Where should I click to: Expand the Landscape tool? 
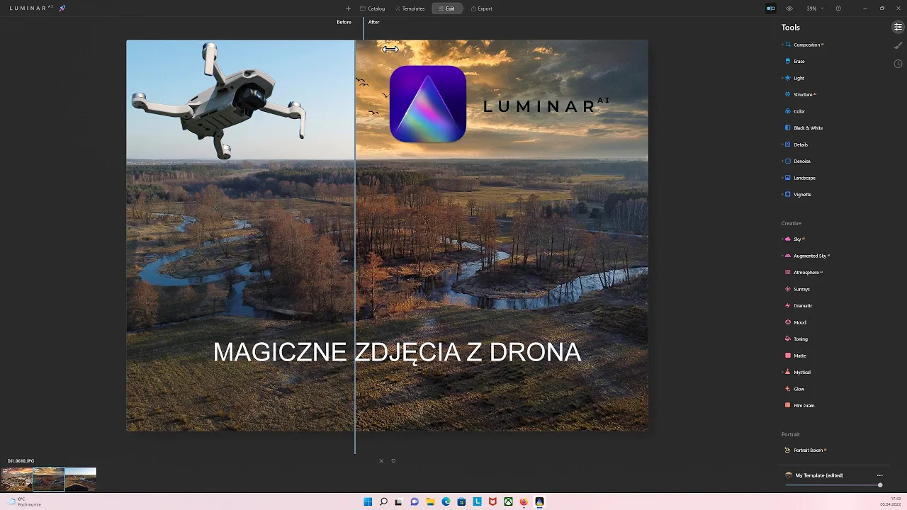tap(804, 178)
